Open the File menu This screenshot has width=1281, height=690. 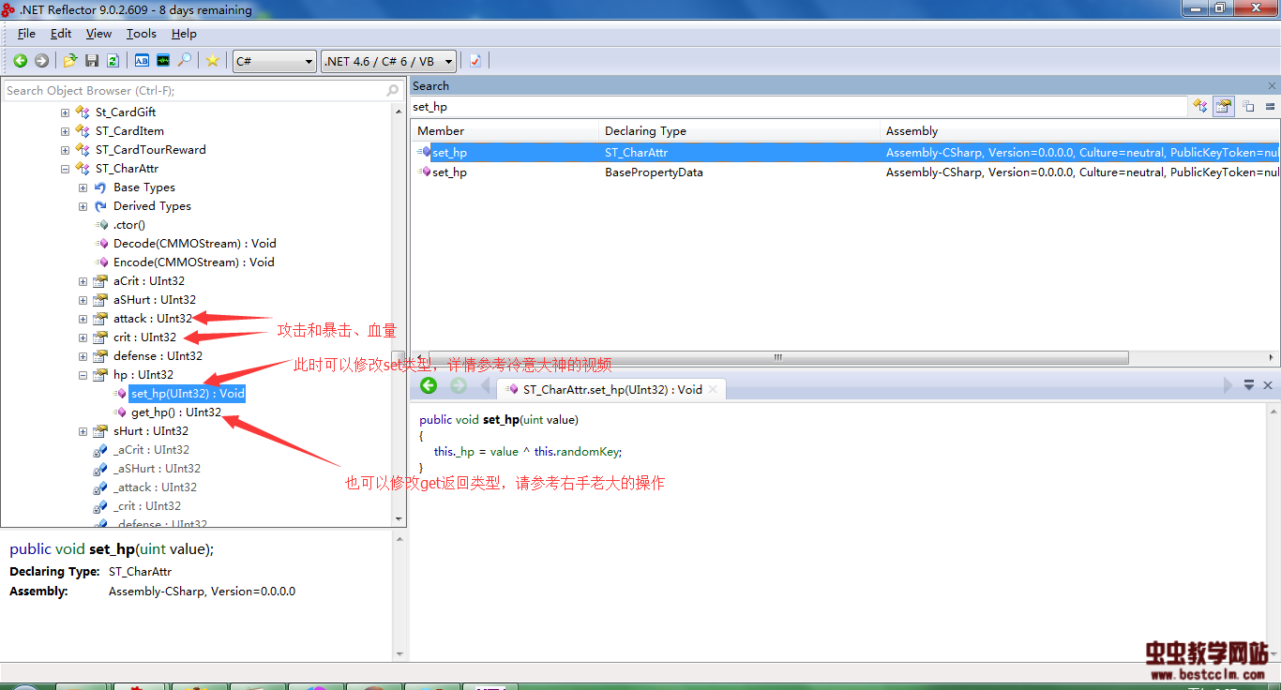pos(26,34)
